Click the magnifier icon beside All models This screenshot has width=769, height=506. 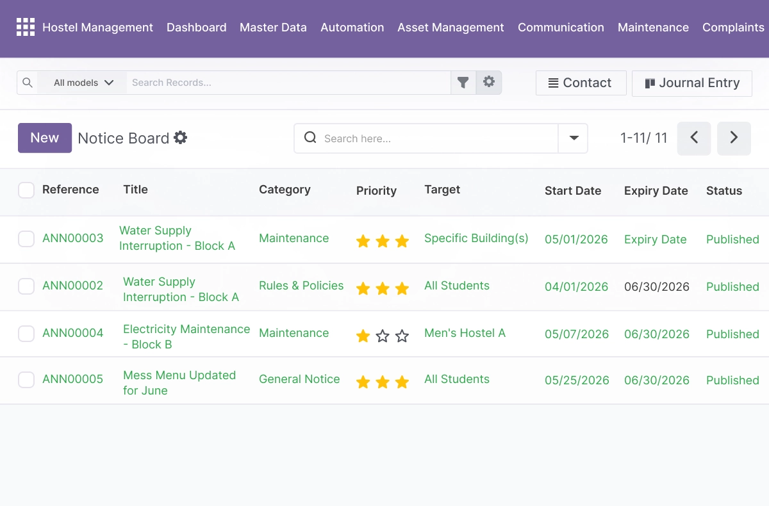pyautogui.click(x=27, y=83)
